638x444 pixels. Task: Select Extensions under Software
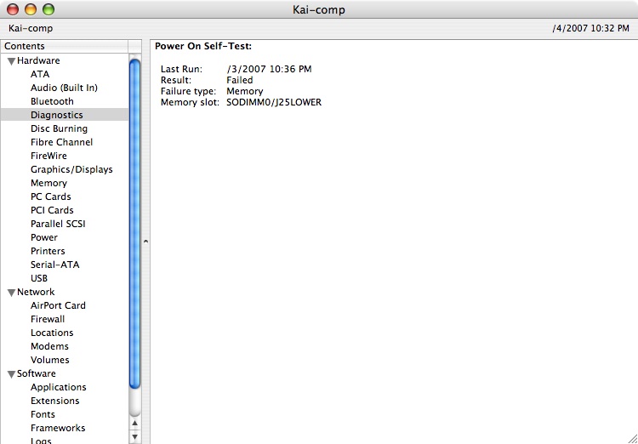pyautogui.click(x=55, y=401)
